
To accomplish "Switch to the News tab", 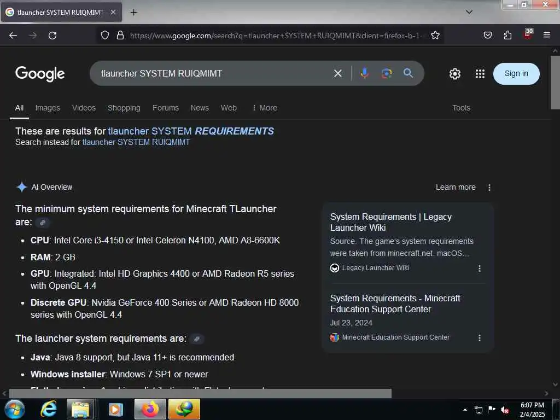I will coord(200,108).
